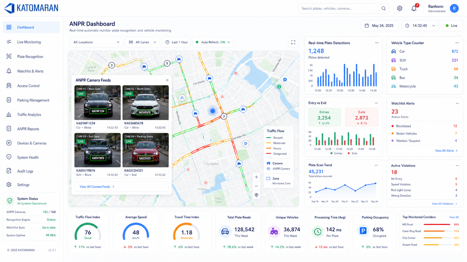Navigate to Access Control
The height and width of the screenshot is (262, 467).
[31, 86]
